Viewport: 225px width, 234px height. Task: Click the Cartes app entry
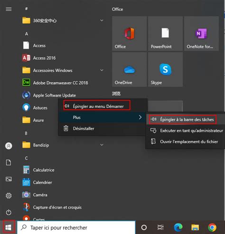pos(39,219)
